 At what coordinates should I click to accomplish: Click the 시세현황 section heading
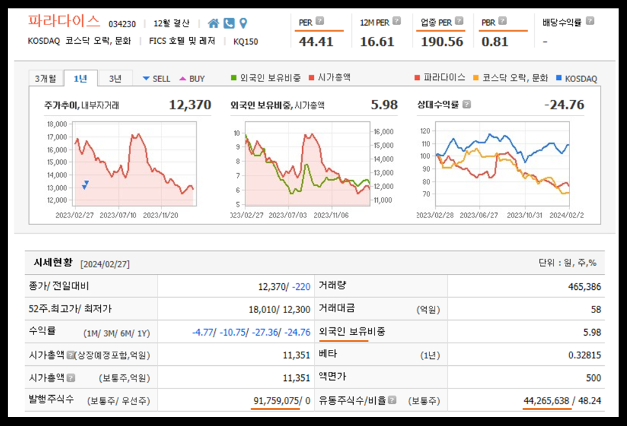pyautogui.click(x=53, y=263)
